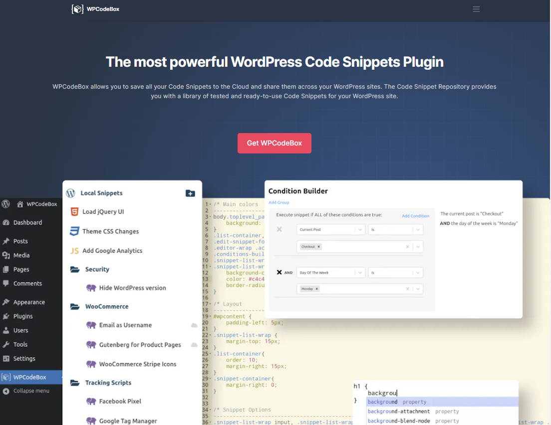This screenshot has height=425, width=551.
Task: Open Plugins in the WordPress sidebar
Action: [x=23, y=316]
